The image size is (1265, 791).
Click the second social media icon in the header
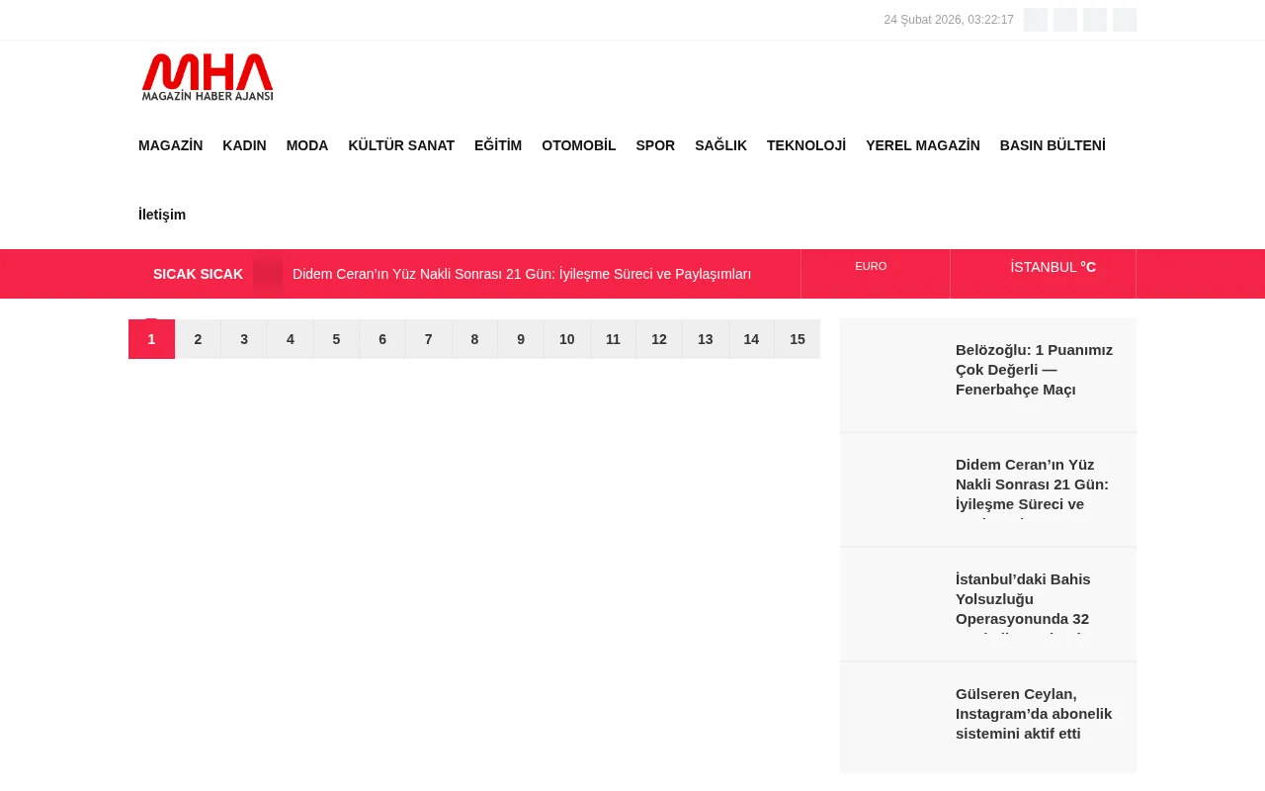coord(1065,20)
